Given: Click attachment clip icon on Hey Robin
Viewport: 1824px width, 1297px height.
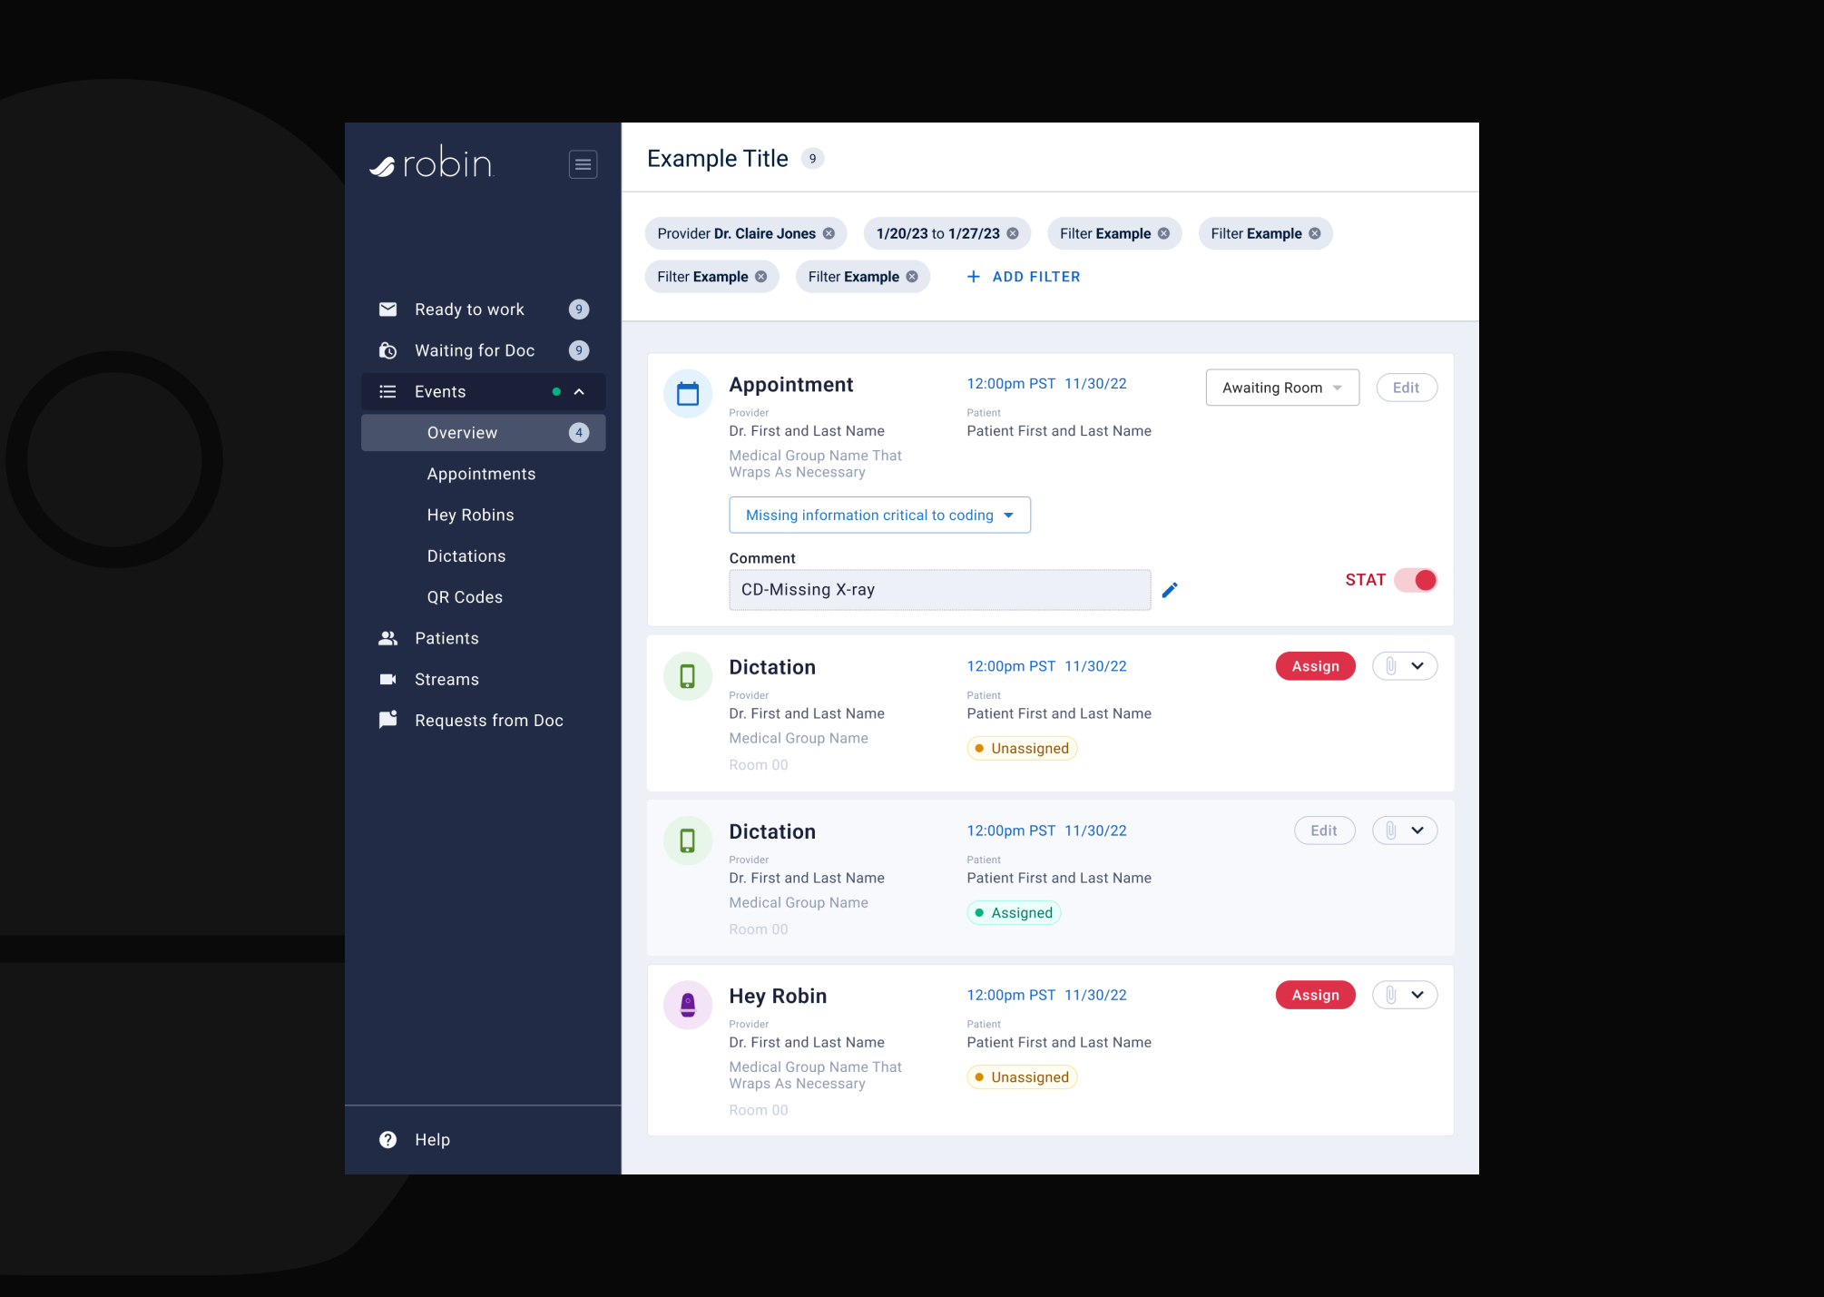Looking at the screenshot, I should [1391, 995].
